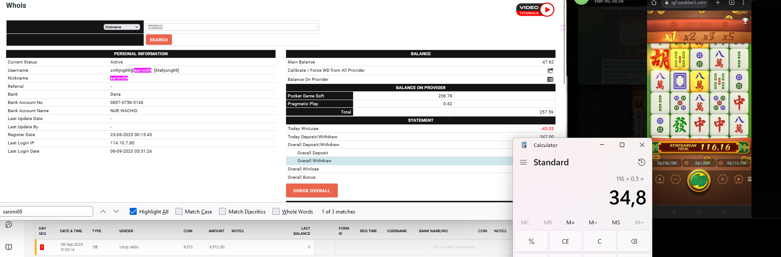The width and height of the screenshot is (781, 257).
Task: Enable Match Case checkbox
Action: [x=179, y=211]
